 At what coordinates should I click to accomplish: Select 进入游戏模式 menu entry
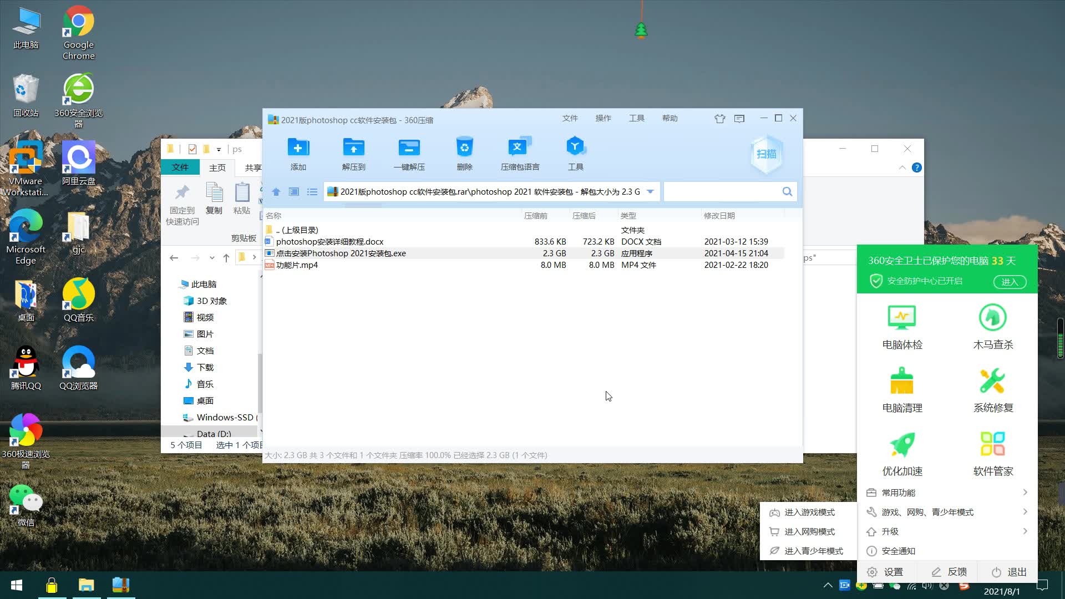808,512
